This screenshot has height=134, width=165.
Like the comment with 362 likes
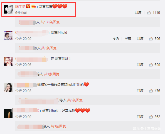151,117
